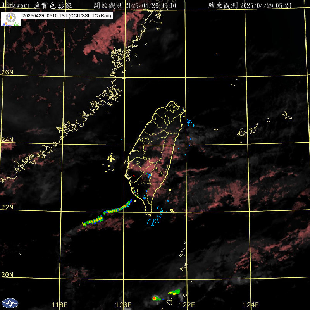Click the 118E longitude label
This screenshot has height=310, width=310.
point(59,305)
